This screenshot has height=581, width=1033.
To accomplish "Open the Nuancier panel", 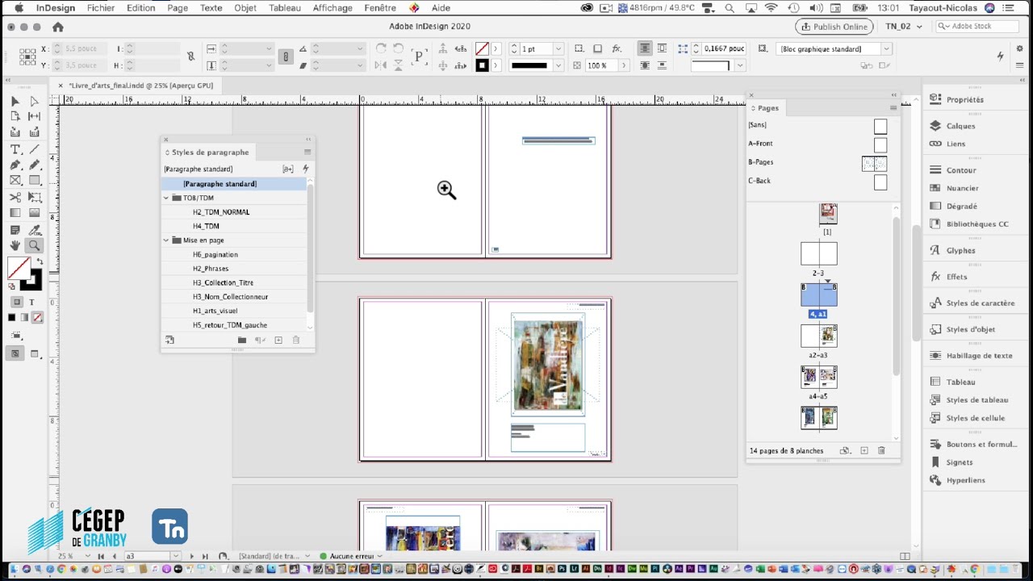I will pyautogui.click(x=962, y=188).
